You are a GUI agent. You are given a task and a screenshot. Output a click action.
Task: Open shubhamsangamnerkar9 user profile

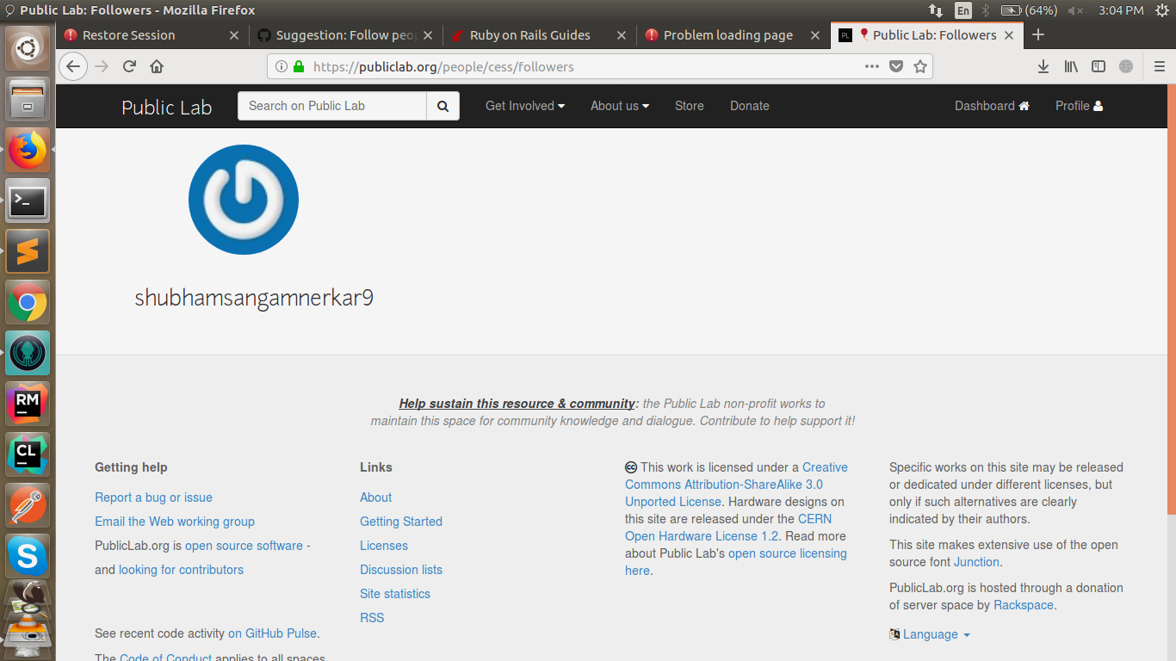[254, 299]
